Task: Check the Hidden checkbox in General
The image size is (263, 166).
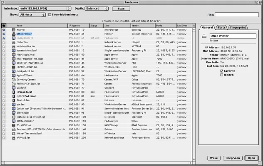Action: 222,75
